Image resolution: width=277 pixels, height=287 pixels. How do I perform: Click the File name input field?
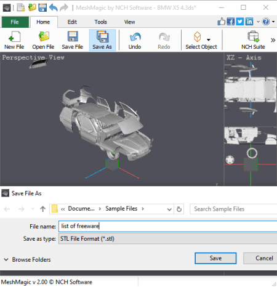[167, 226]
